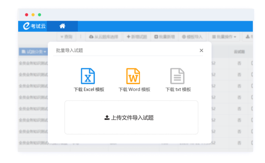Click the green window dot
265x163 pixels.
coord(39,15)
